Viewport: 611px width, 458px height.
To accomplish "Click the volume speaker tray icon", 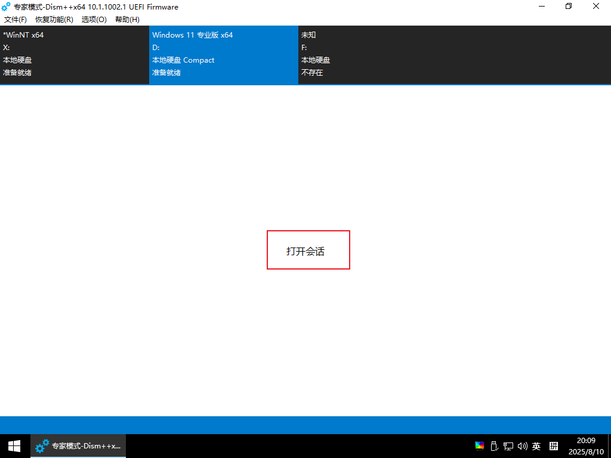I will click(x=522, y=446).
